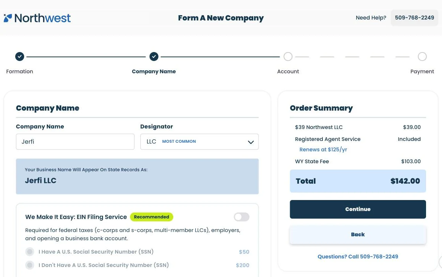Click Renews at $125/yr link
Screen dimensions: 442x277
(323, 149)
